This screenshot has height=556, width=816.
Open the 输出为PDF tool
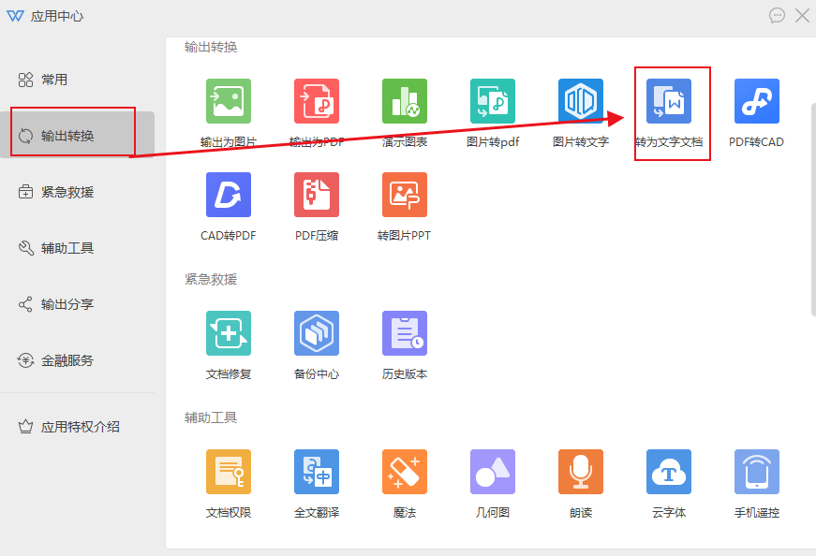click(x=317, y=101)
